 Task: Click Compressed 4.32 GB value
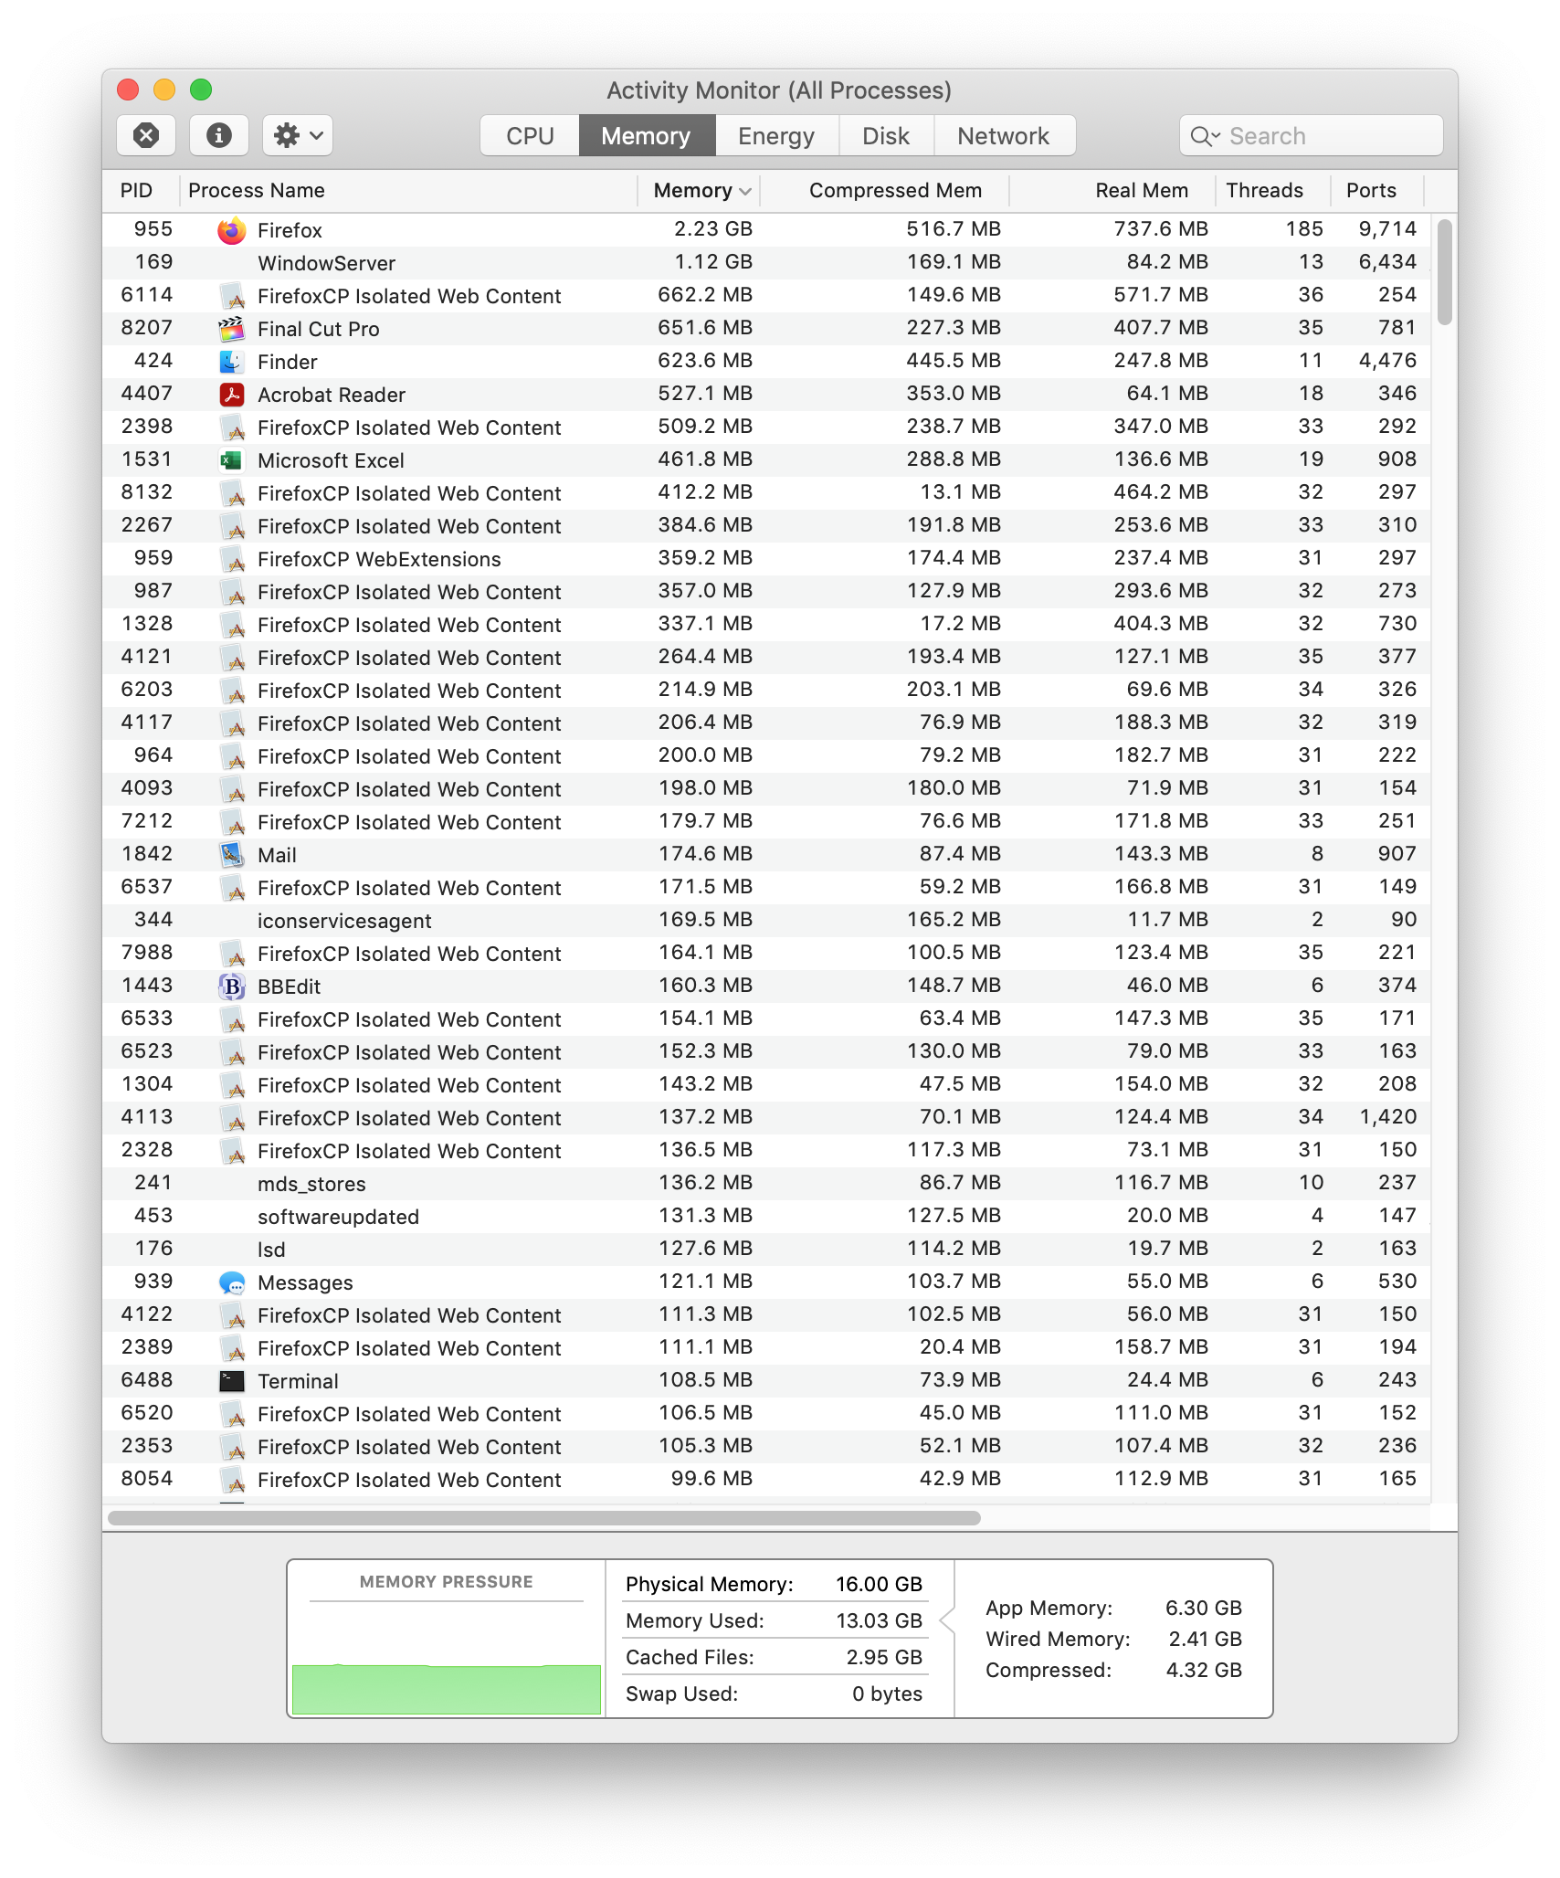point(1204,1670)
